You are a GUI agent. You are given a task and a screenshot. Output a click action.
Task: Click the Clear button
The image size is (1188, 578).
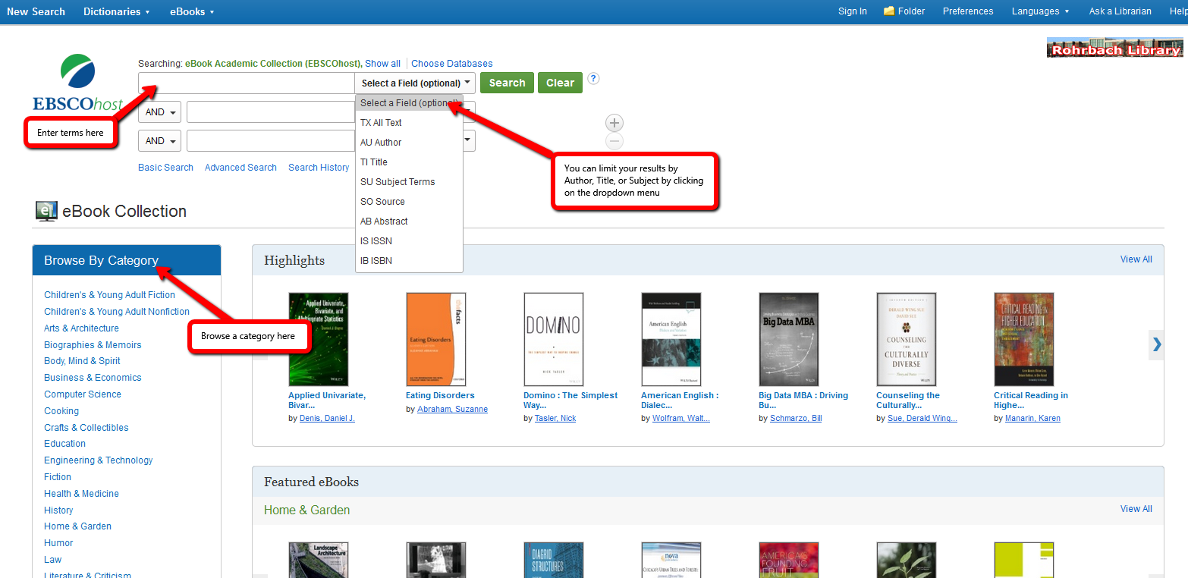pos(560,83)
